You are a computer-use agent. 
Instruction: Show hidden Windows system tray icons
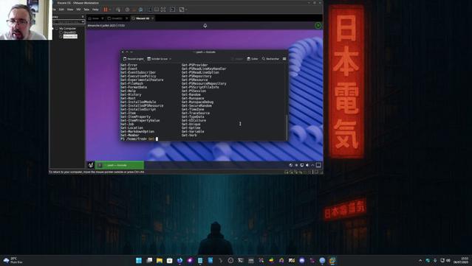tap(420, 261)
